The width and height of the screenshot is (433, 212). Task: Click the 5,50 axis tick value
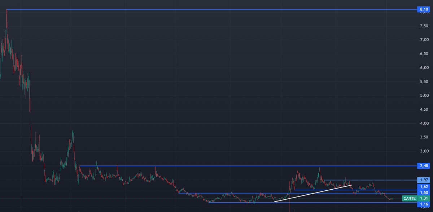tap(424, 82)
